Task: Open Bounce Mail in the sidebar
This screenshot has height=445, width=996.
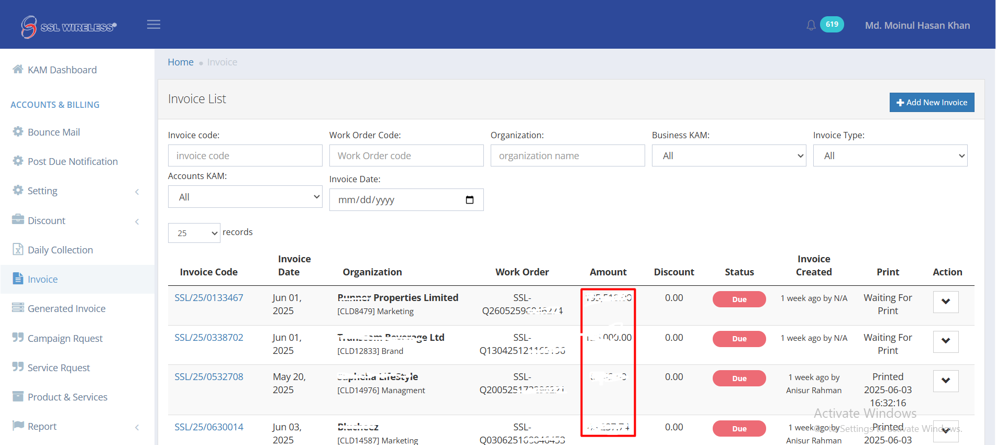Action: (53, 132)
